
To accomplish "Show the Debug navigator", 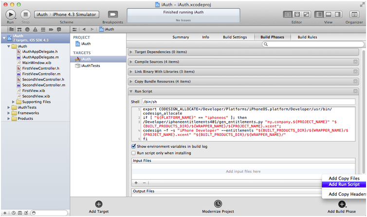I will pos(43,30).
